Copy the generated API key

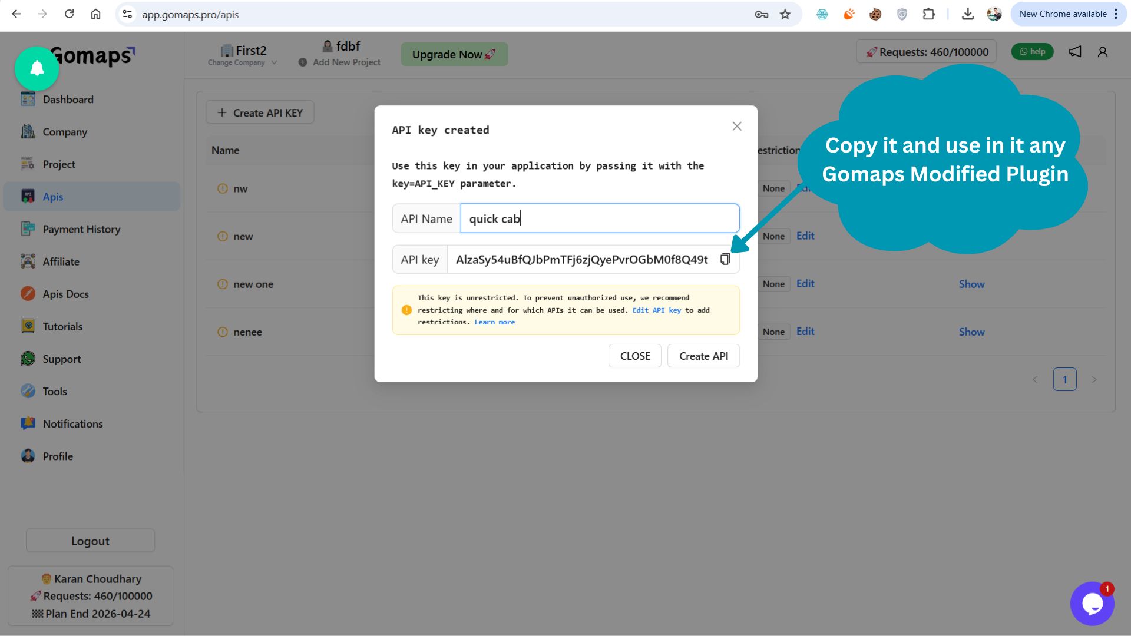pos(725,260)
